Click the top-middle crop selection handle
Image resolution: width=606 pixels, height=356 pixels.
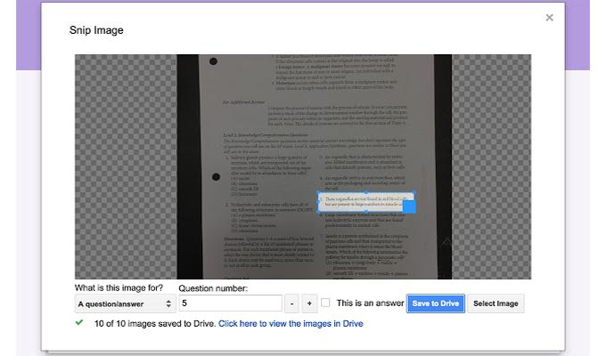366,192
